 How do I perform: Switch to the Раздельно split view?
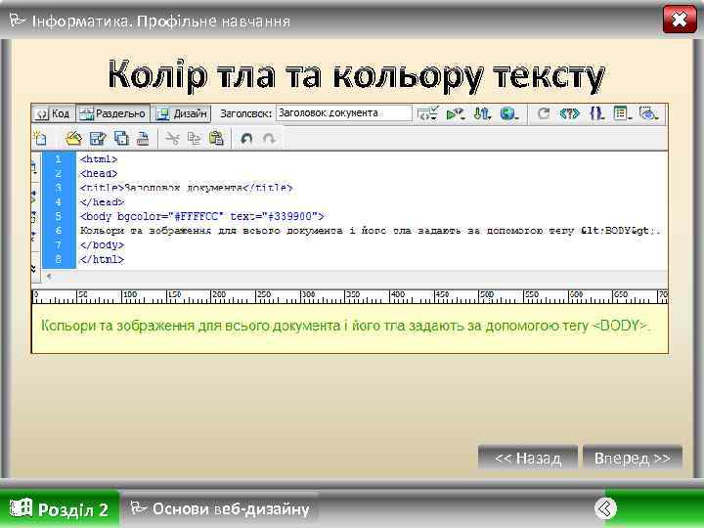click(x=112, y=113)
